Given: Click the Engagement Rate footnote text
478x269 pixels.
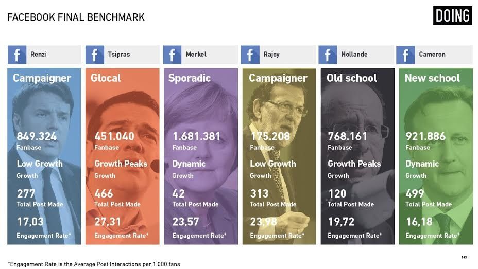Looking at the screenshot, I should coord(94,264).
